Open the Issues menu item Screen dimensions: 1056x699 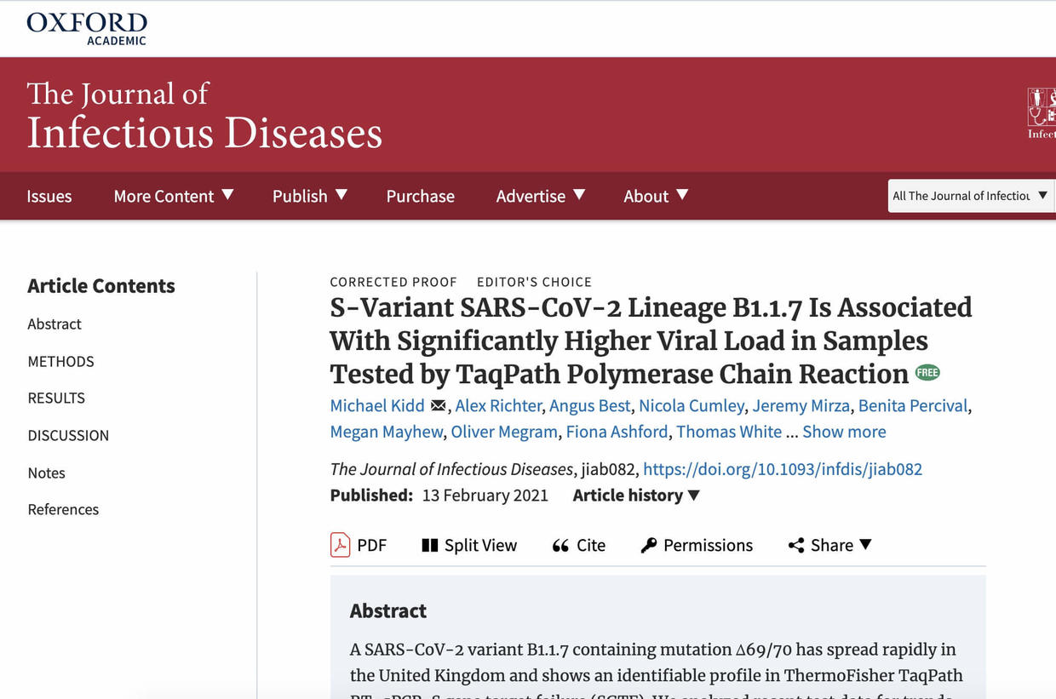[x=49, y=196]
